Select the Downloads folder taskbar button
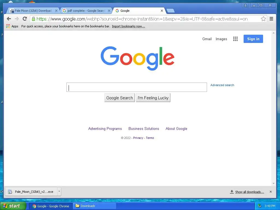 coord(94,206)
